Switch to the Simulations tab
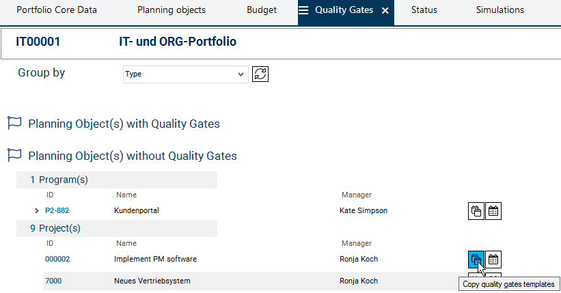 [x=500, y=10]
